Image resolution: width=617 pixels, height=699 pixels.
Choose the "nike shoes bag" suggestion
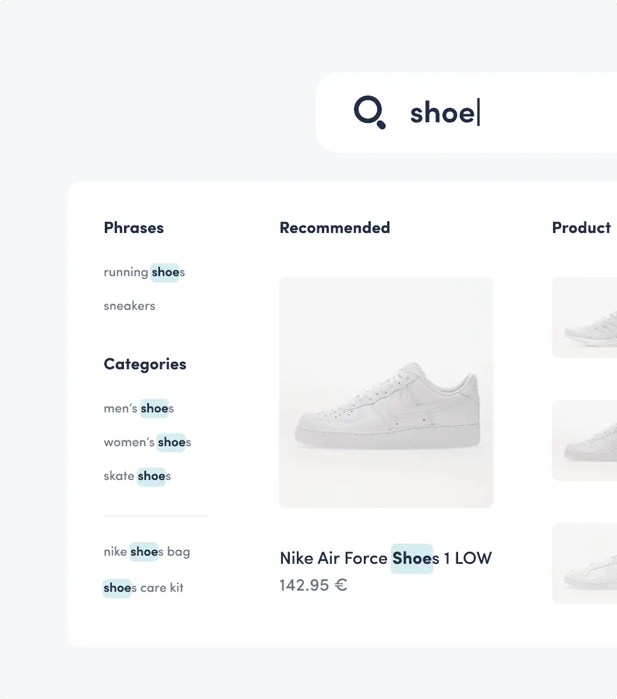[147, 552]
